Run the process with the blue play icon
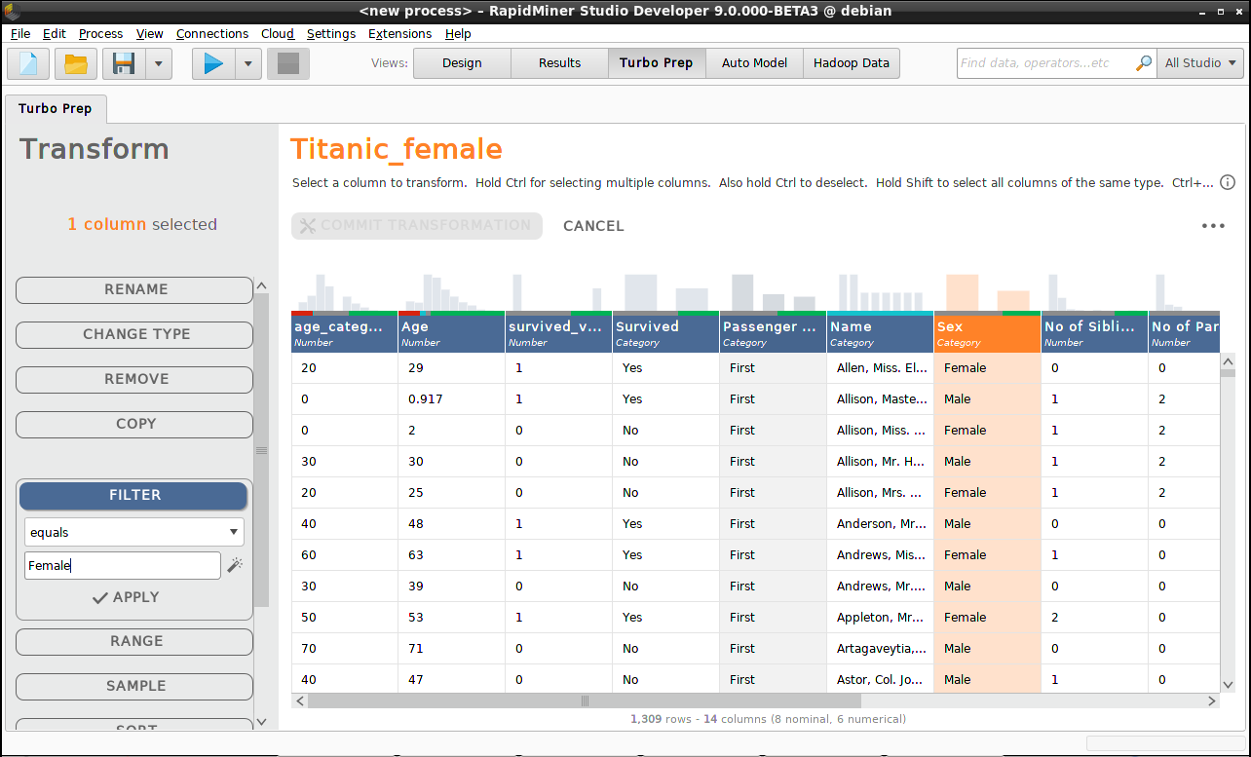Image resolution: width=1251 pixels, height=757 pixels. [x=213, y=63]
